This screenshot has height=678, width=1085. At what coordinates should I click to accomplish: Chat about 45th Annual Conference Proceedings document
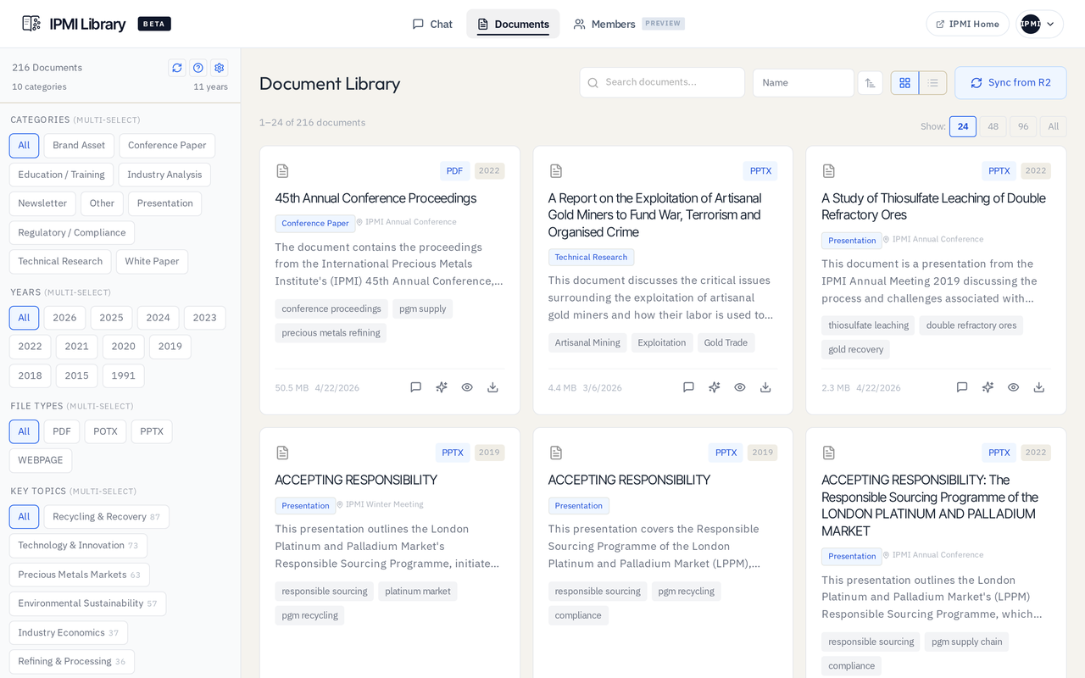[415, 387]
